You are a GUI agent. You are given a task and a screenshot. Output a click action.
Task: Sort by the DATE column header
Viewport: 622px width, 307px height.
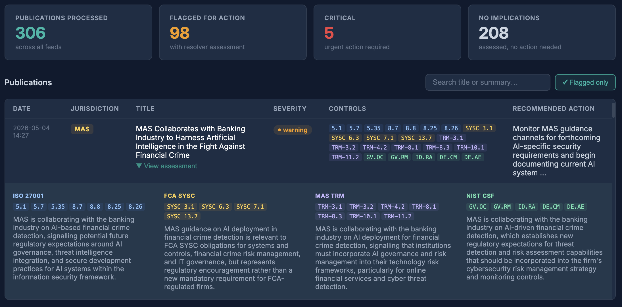pos(22,109)
